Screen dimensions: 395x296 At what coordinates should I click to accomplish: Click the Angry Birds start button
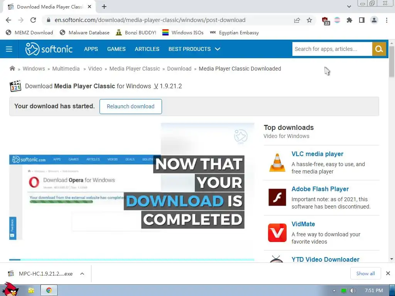click(10, 289)
